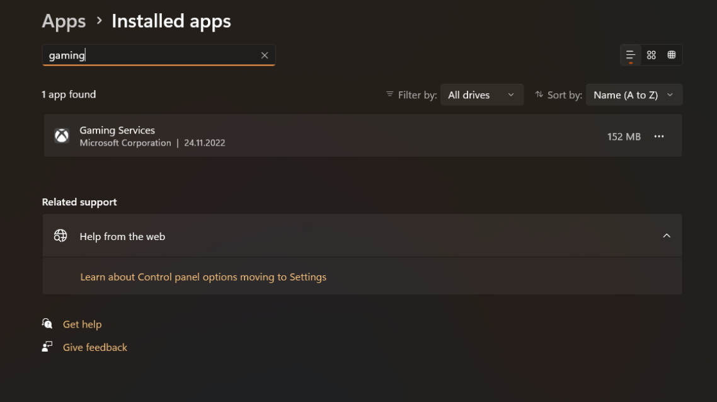
Task: Open the Get help link
Action: (83, 324)
